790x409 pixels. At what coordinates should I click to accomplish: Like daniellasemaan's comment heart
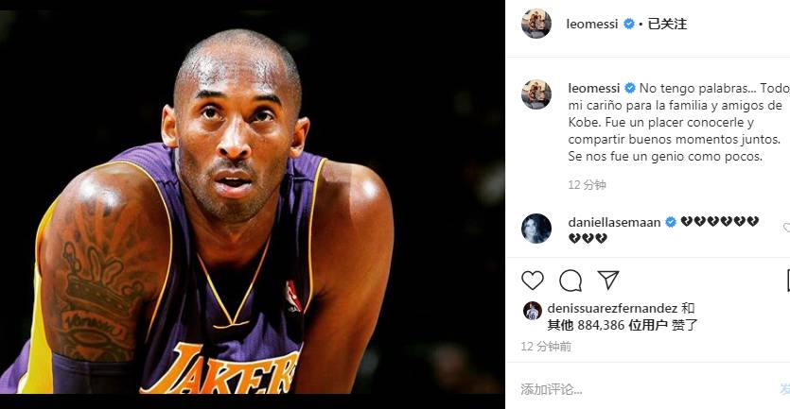(x=786, y=228)
